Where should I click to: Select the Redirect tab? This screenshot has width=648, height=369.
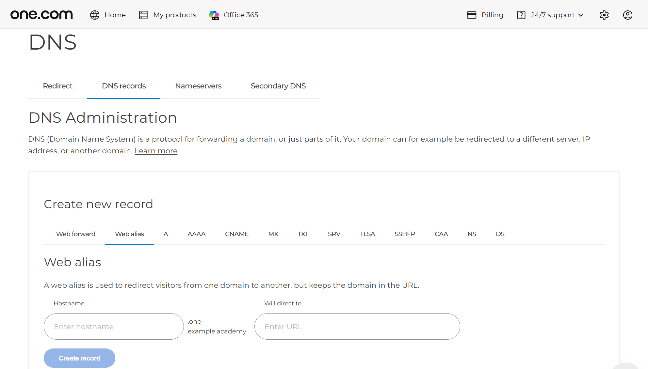57,86
